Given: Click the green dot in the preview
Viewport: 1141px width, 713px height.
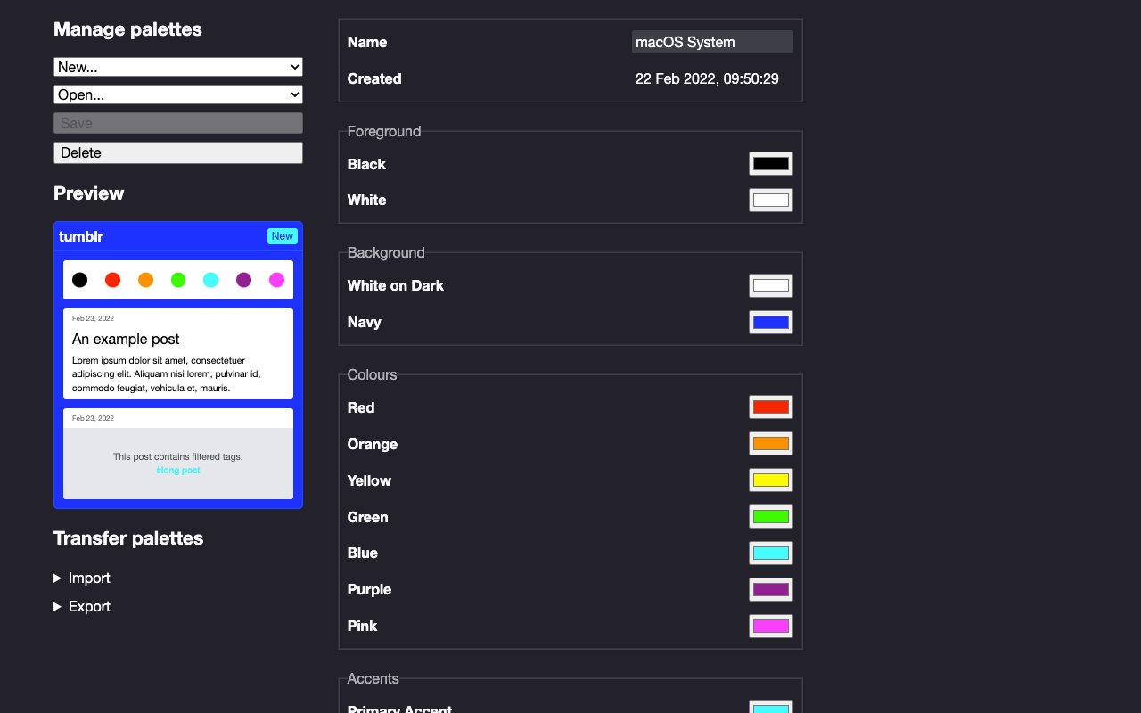Looking at the screenshot, I should point(178,280).
